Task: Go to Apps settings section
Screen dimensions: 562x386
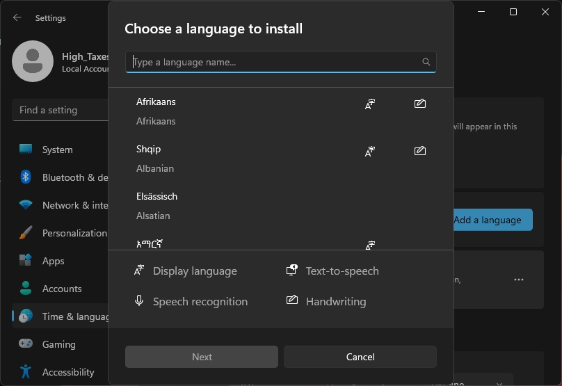Action: (53, 261)
